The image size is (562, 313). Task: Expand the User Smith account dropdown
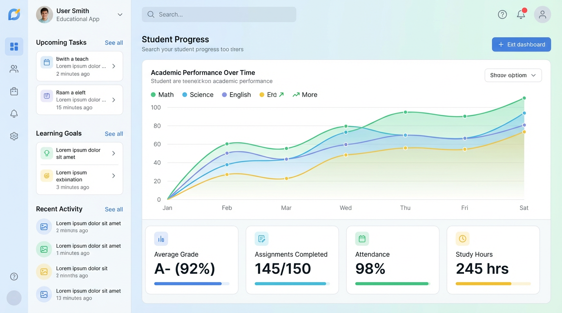[120, 15]
